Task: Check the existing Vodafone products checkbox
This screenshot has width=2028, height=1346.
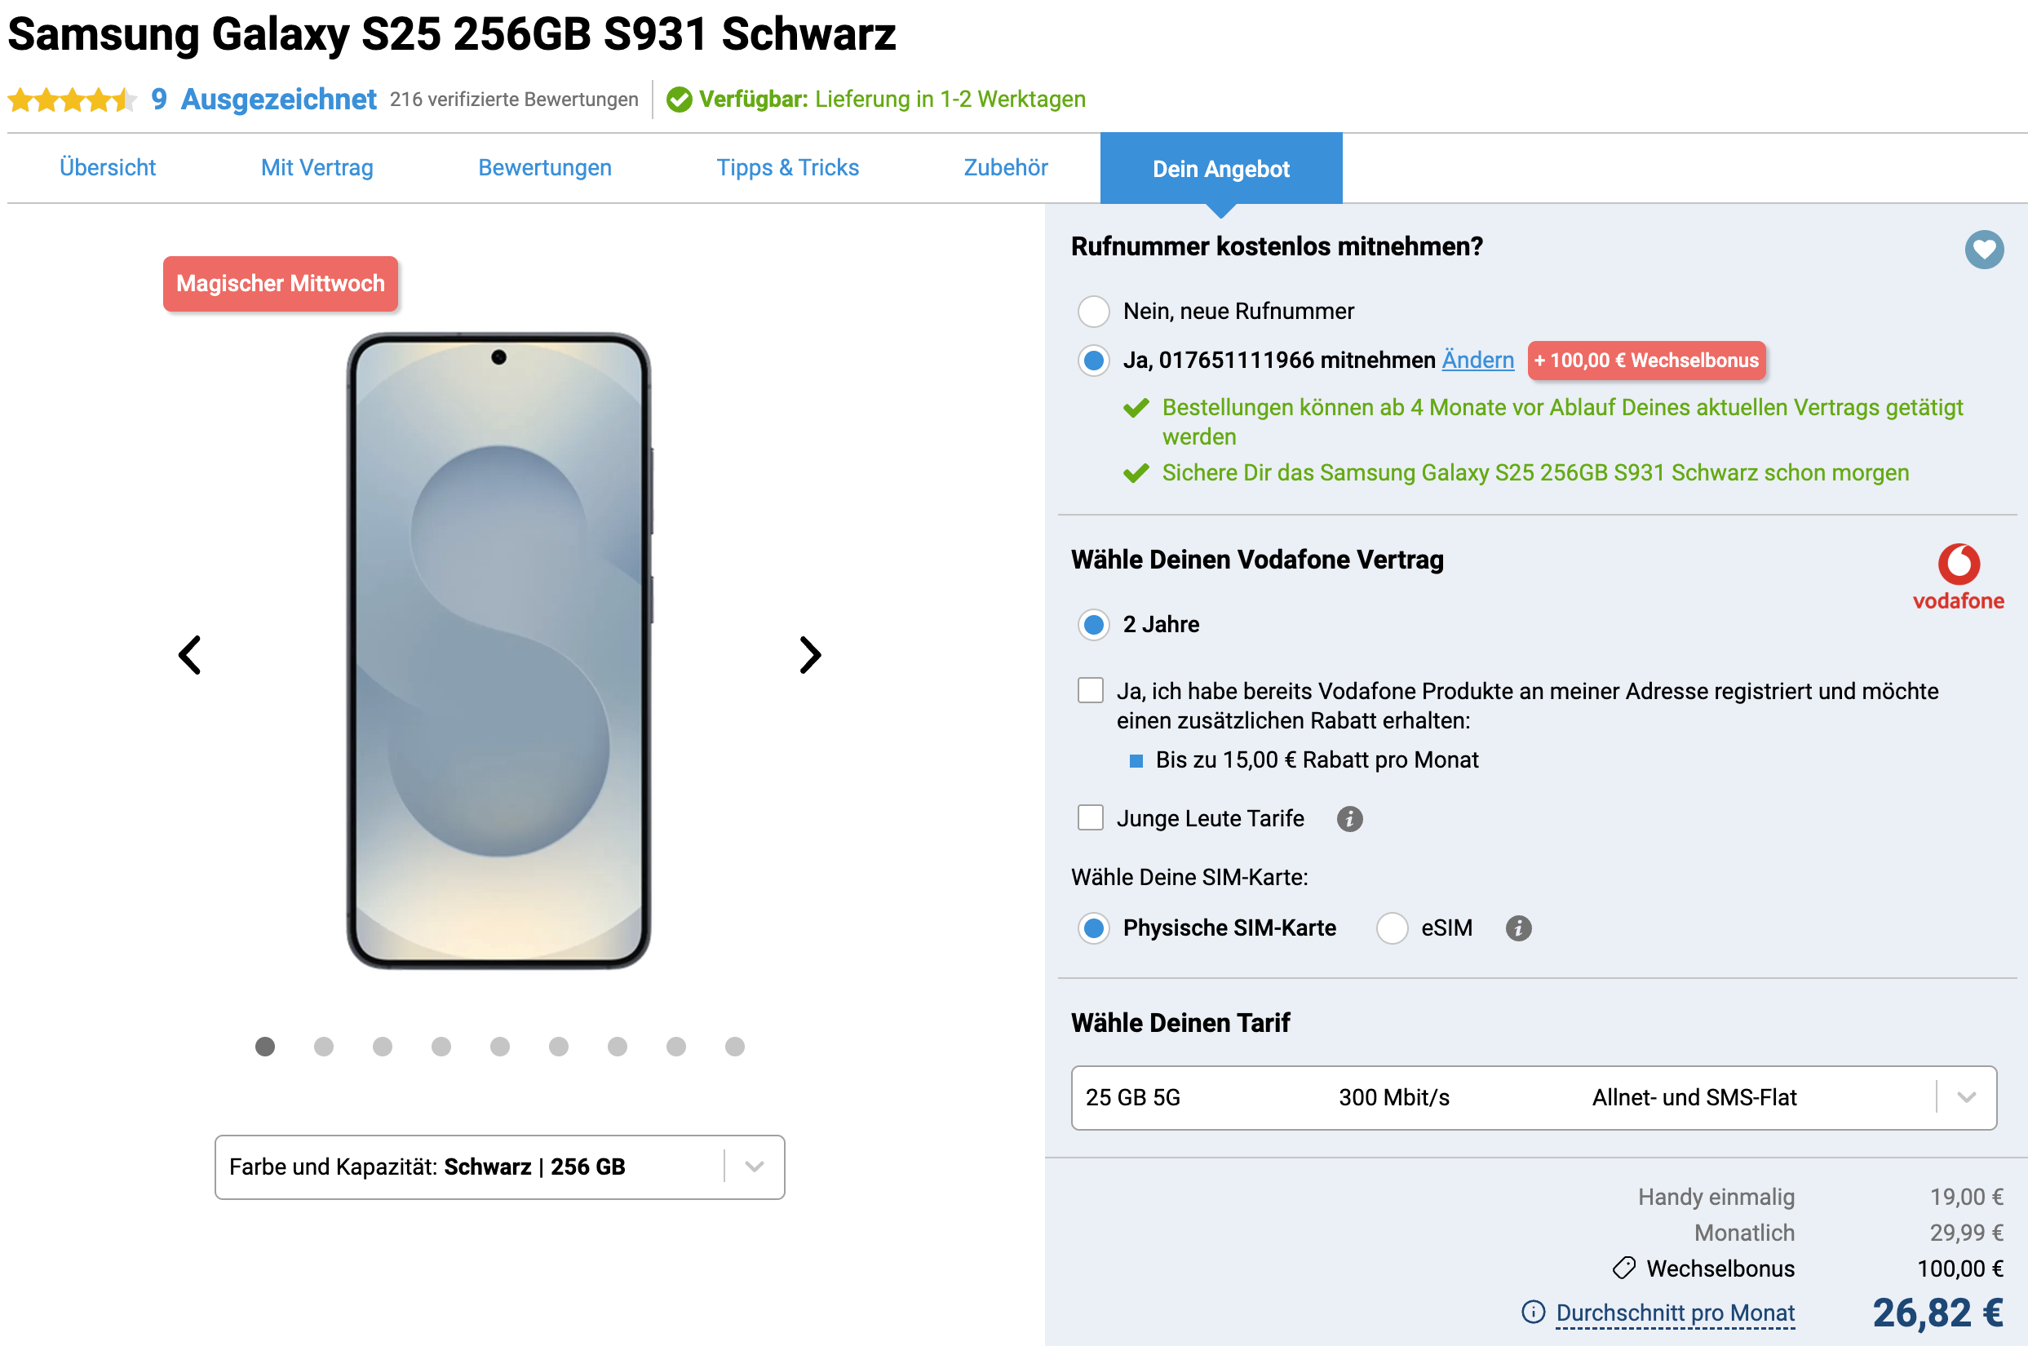Action: [x=1090, y=690]
